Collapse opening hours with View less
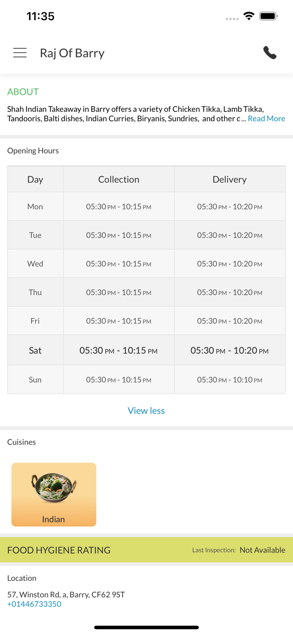293x635 pixels. pos(146,410)
